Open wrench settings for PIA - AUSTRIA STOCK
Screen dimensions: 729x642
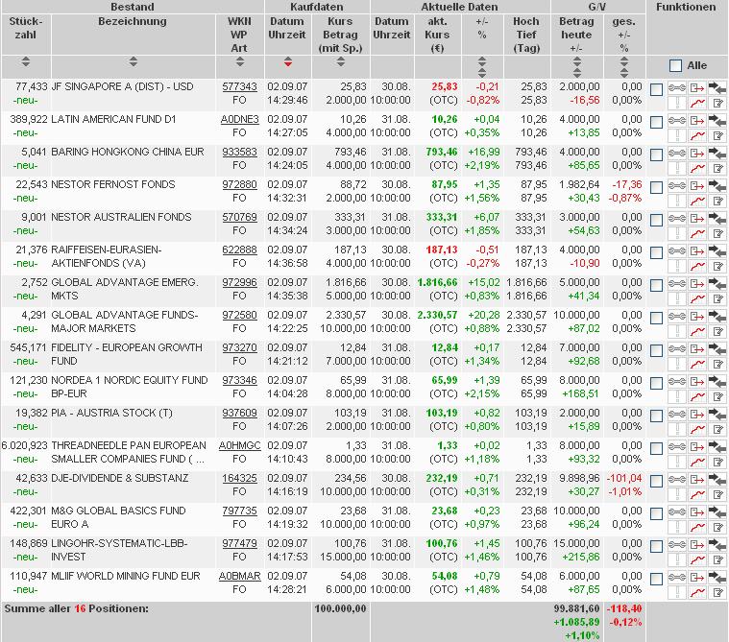click(x=677, y=414)
